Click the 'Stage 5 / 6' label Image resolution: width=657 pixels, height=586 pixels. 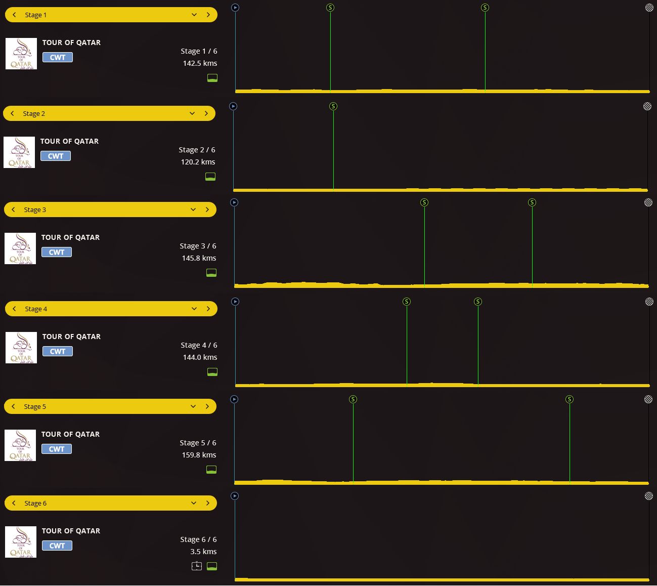point(198,443)
